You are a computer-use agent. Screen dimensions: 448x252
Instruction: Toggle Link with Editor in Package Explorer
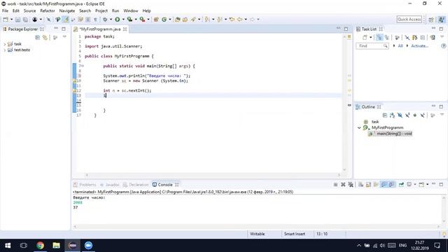point(45,37)
